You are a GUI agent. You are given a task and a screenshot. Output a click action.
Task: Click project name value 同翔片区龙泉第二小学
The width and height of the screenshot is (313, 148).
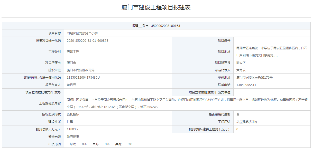pyautogui.click(x=82, y=33)
